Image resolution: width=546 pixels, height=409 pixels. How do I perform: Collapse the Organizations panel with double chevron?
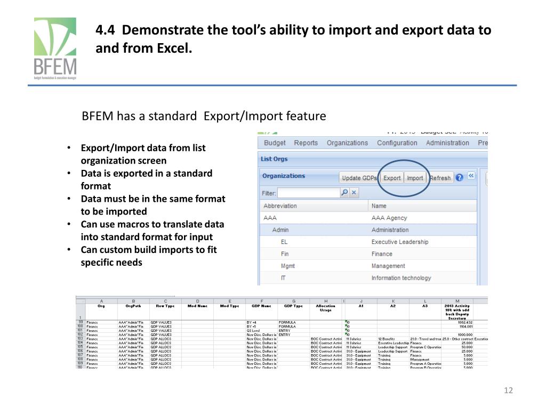[x=471, y=176]
